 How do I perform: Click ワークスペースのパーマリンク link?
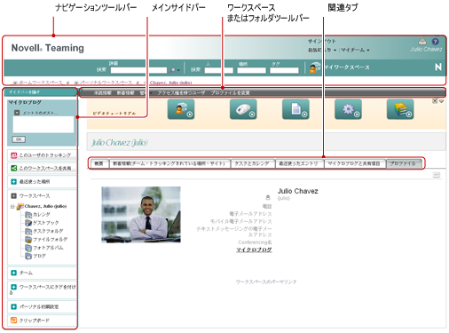(x=266, y=281)
